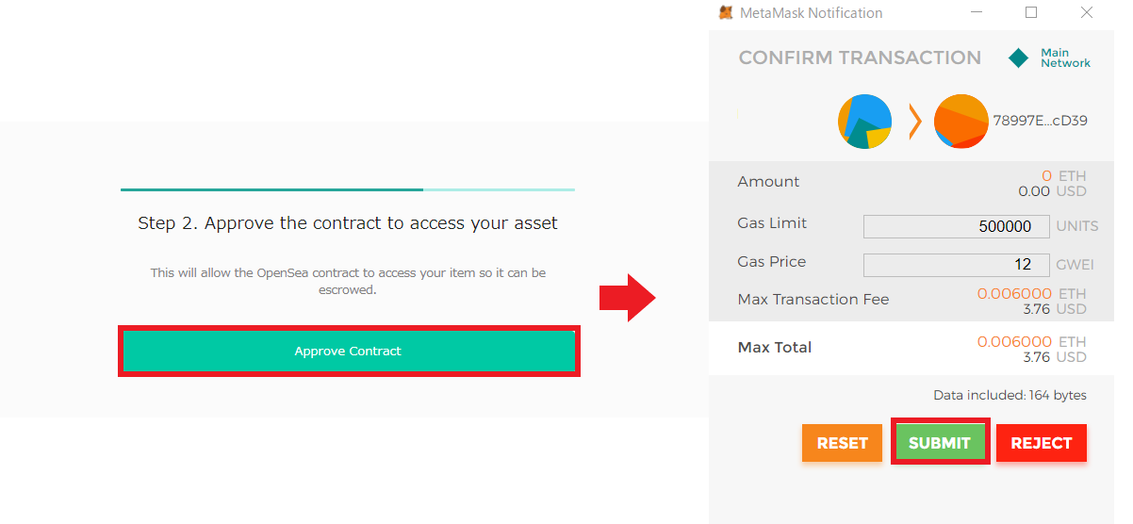Click the step progress bar

point(348,189)
